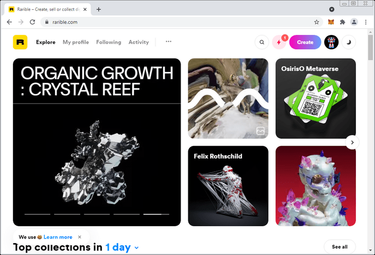Open the three-dots more navigation menu

click(x=169, y=42)
